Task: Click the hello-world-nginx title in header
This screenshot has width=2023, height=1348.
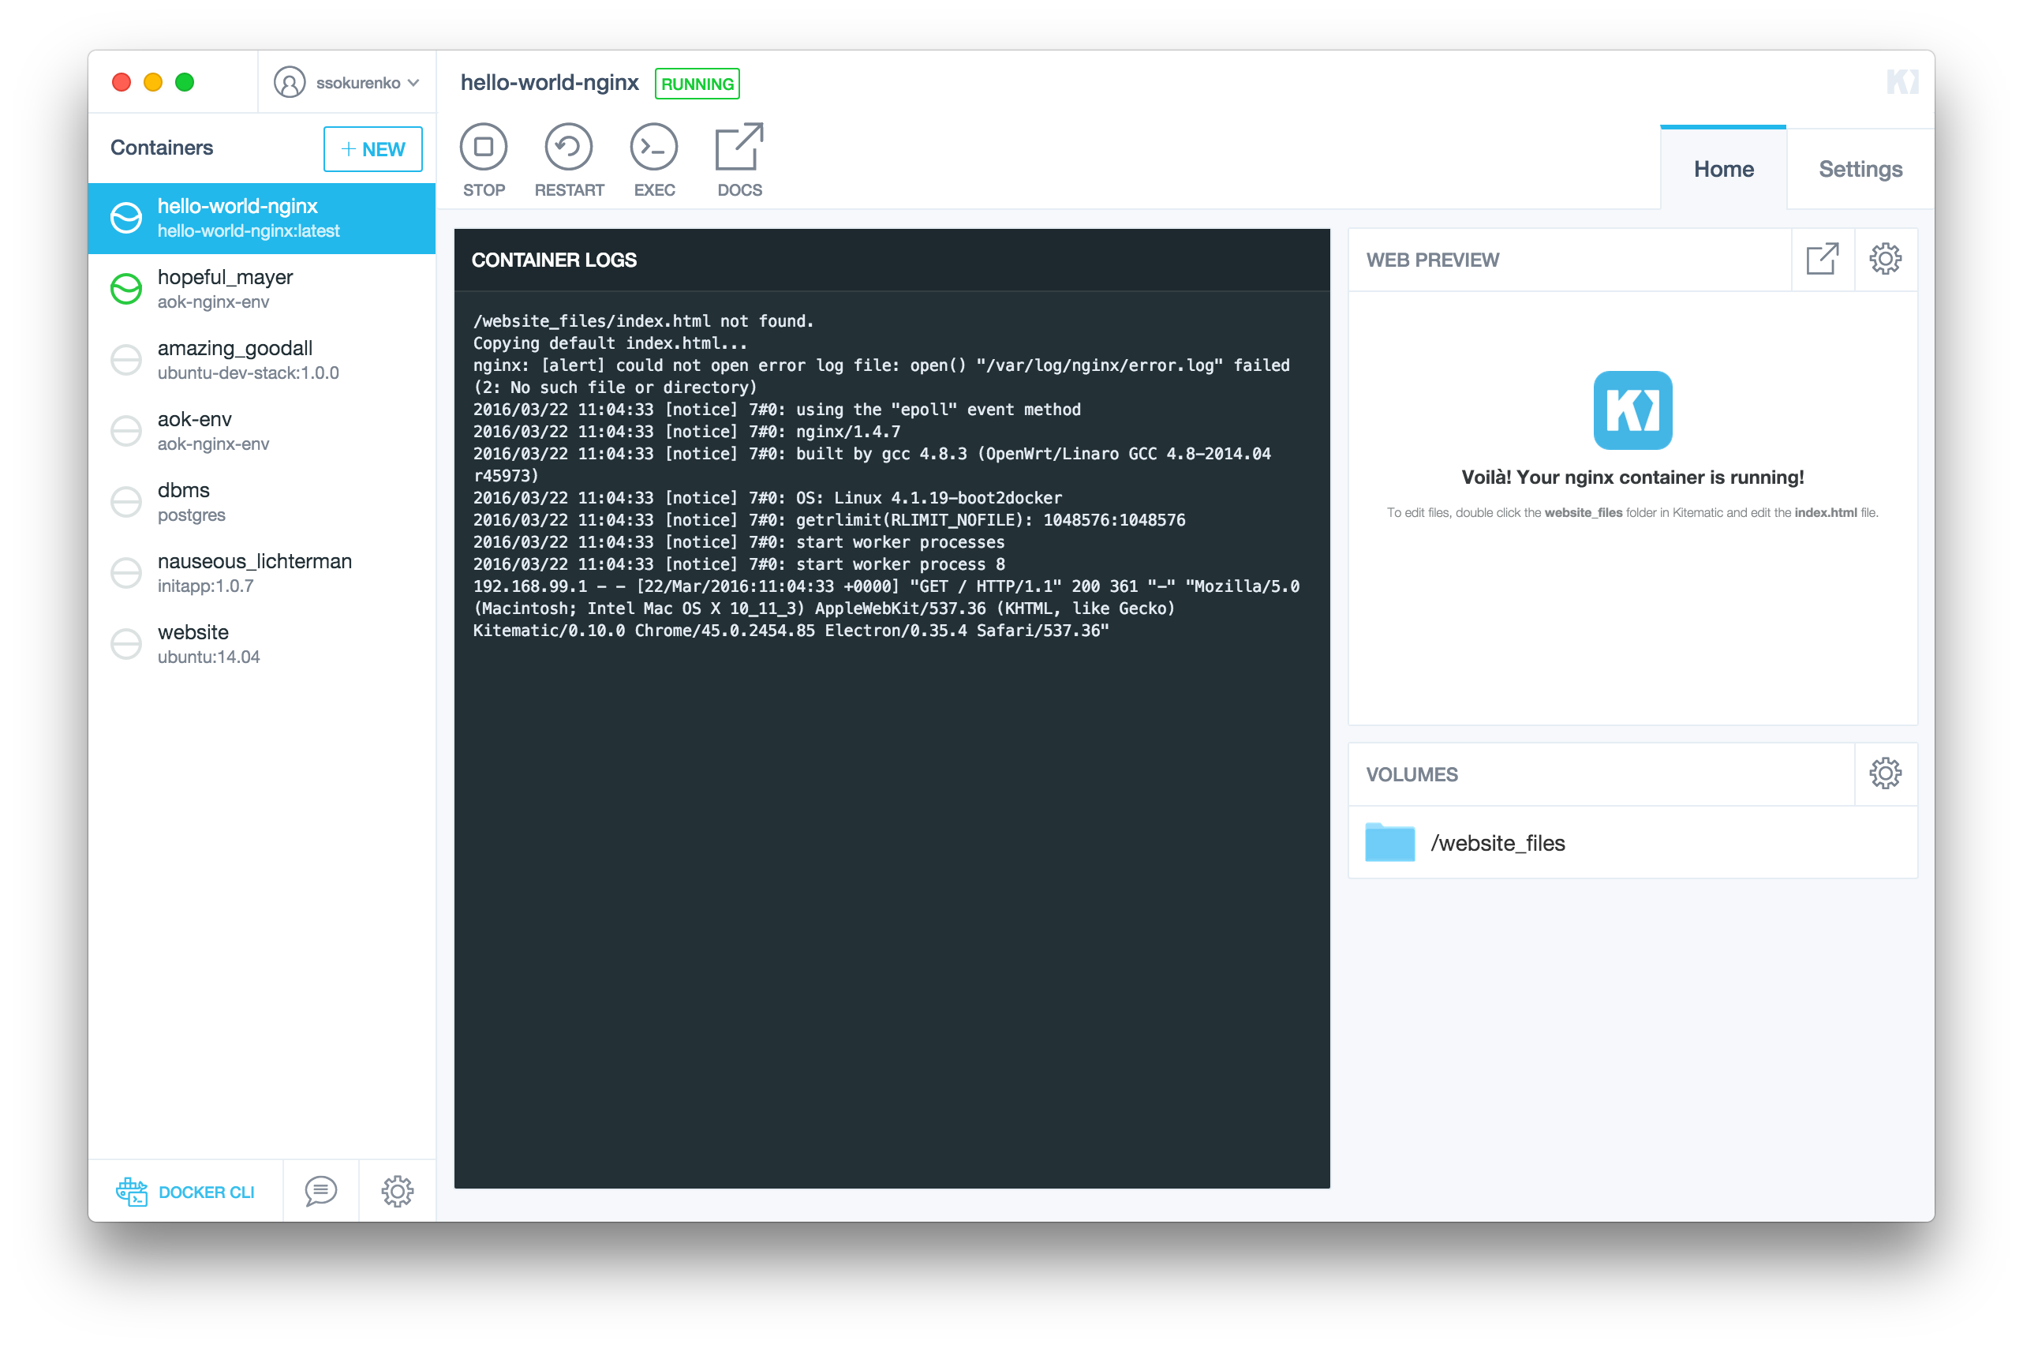Action: (549, 83)
